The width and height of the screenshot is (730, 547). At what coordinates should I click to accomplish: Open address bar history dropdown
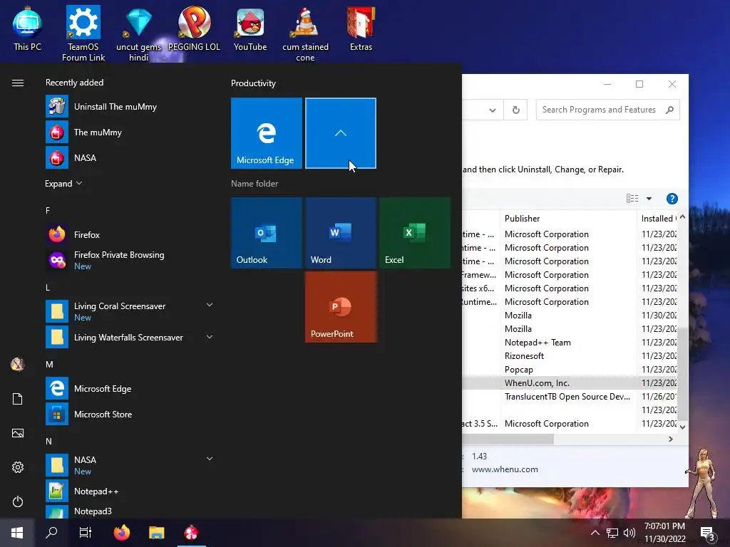point(492,110)
